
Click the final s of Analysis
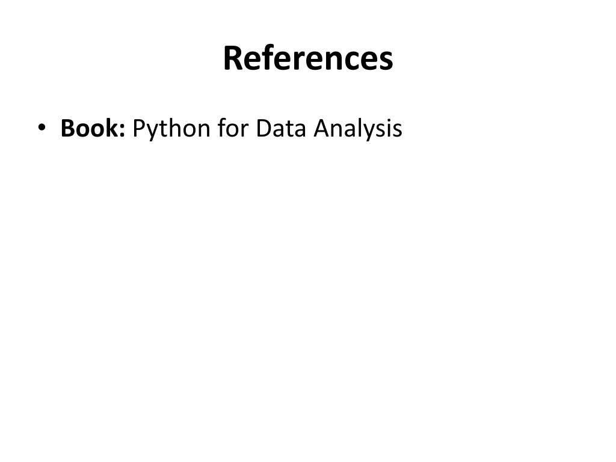point(398,131)
